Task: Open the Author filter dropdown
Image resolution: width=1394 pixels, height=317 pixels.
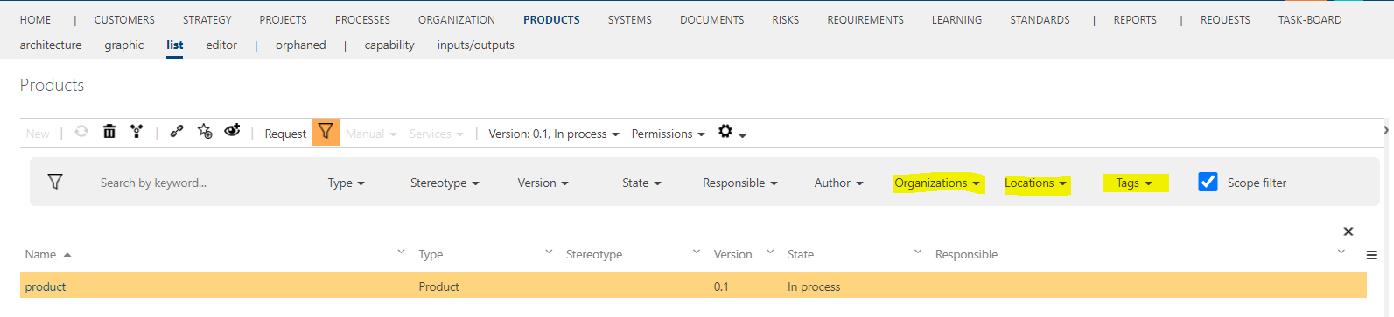Action: coord(838,183)
